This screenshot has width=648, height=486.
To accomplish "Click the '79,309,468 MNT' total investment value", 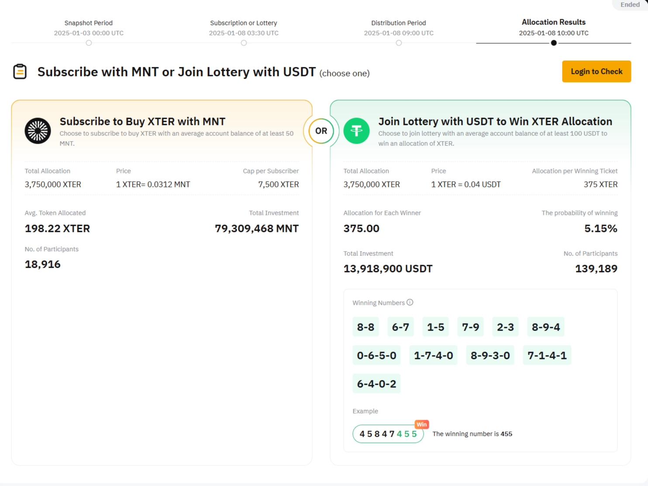I will pos(257,228).
